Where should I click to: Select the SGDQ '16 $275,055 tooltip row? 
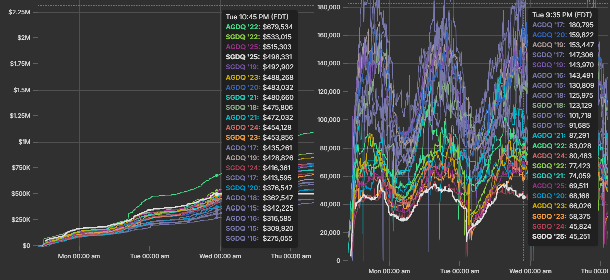point(259,238)
